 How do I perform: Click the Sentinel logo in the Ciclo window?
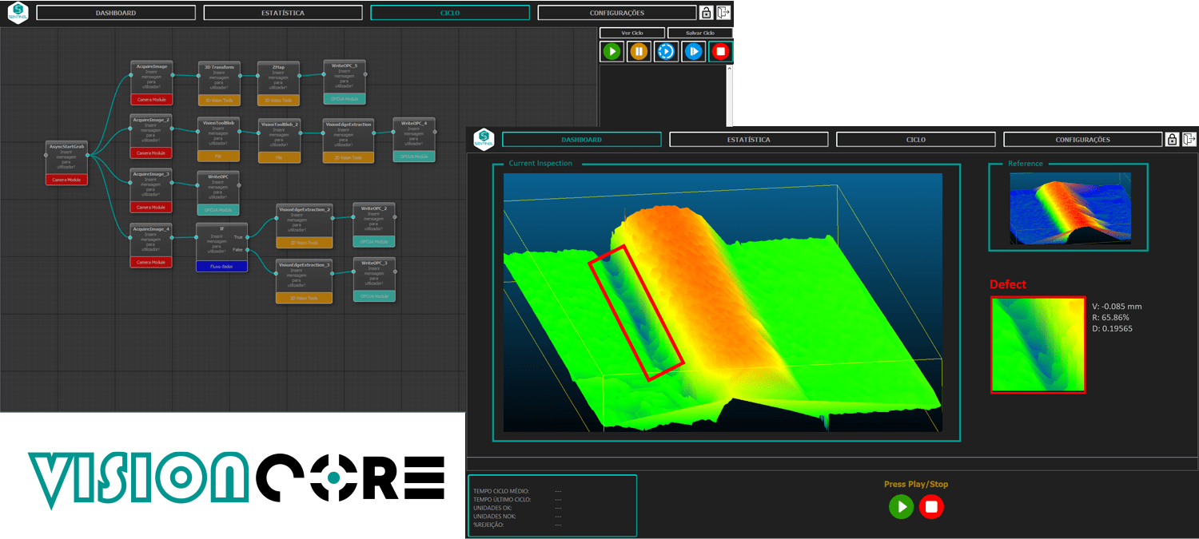(19, 13)
